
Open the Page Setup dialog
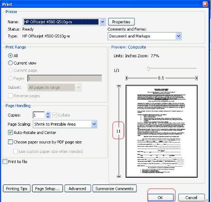click(48, 188)
